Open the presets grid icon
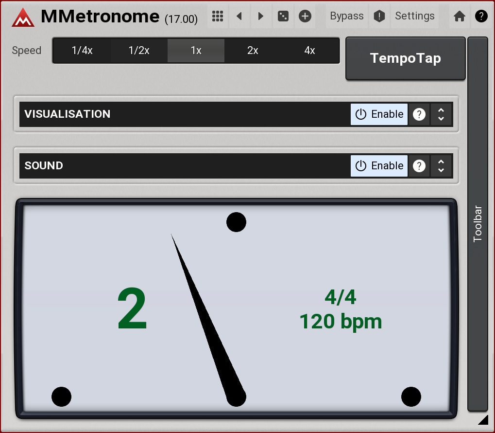This screenshot has width=495, height=433. pos(218,17)
